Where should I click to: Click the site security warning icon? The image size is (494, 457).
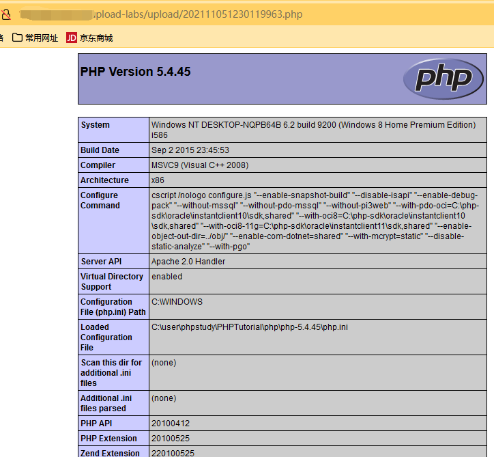click(5, 14)
